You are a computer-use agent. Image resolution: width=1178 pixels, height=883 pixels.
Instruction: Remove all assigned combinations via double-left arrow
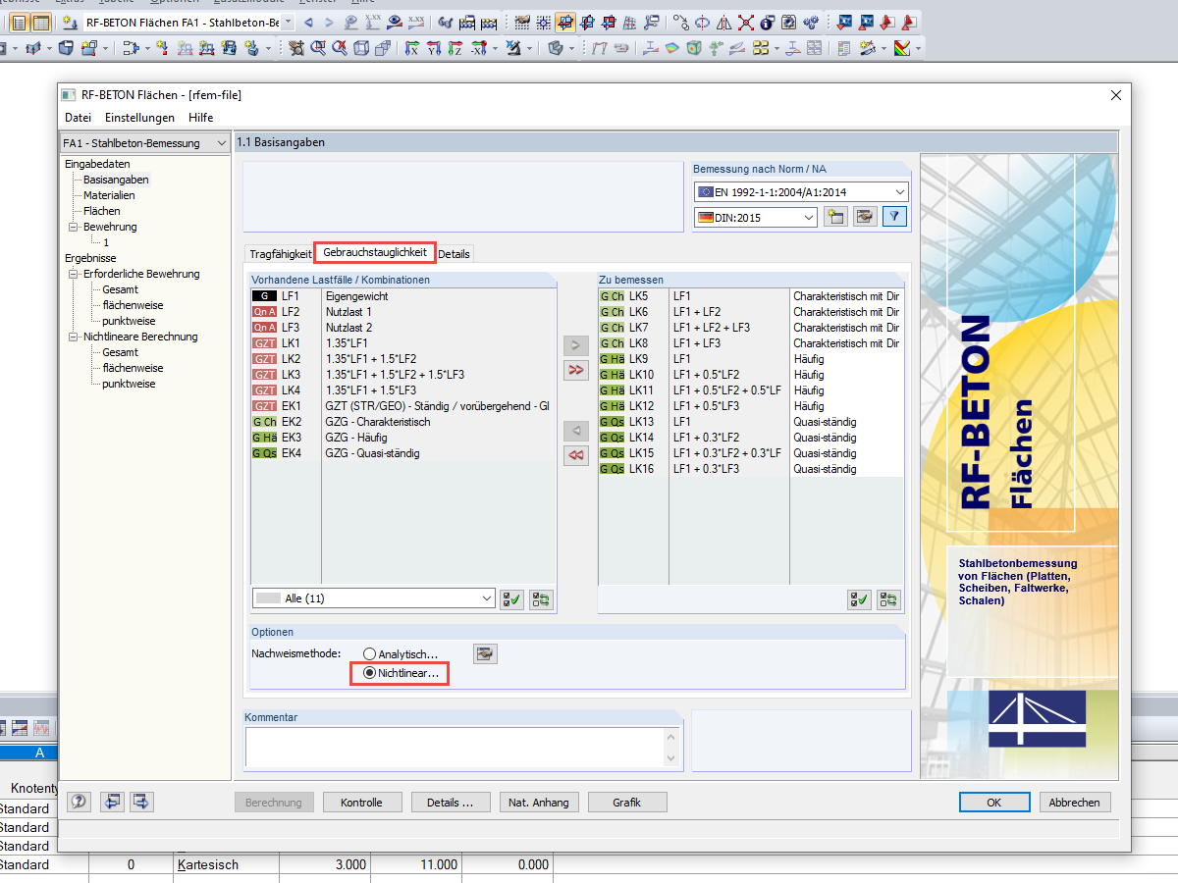click(x=575, y=455)
